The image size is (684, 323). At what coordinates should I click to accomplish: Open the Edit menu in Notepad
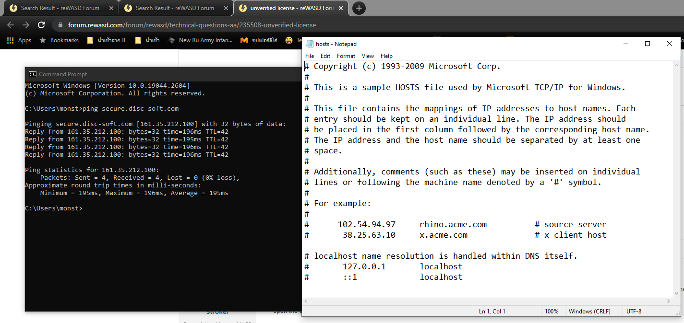[x=325, y=56]
